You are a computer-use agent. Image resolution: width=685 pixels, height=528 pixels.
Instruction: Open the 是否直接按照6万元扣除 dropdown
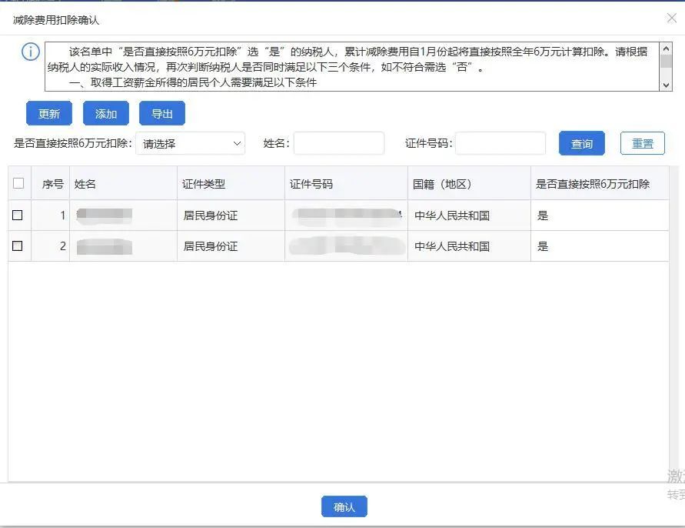pos(191,143)
